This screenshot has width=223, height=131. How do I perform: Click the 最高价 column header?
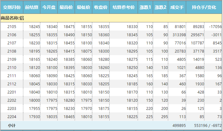click(66, 7)
